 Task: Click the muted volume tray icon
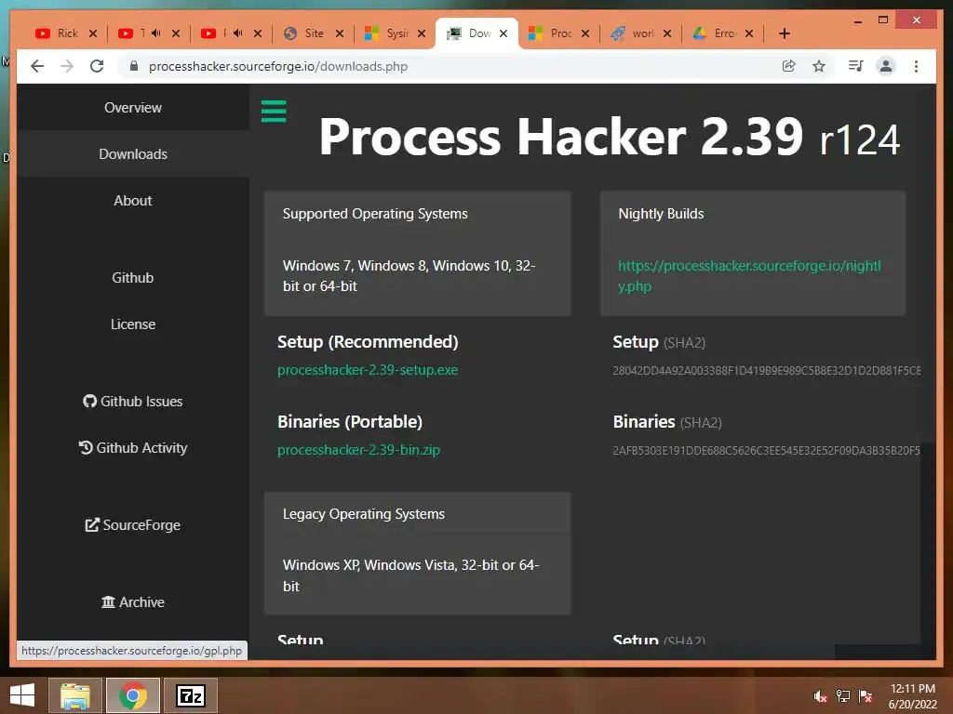click(x=821, y=696)
